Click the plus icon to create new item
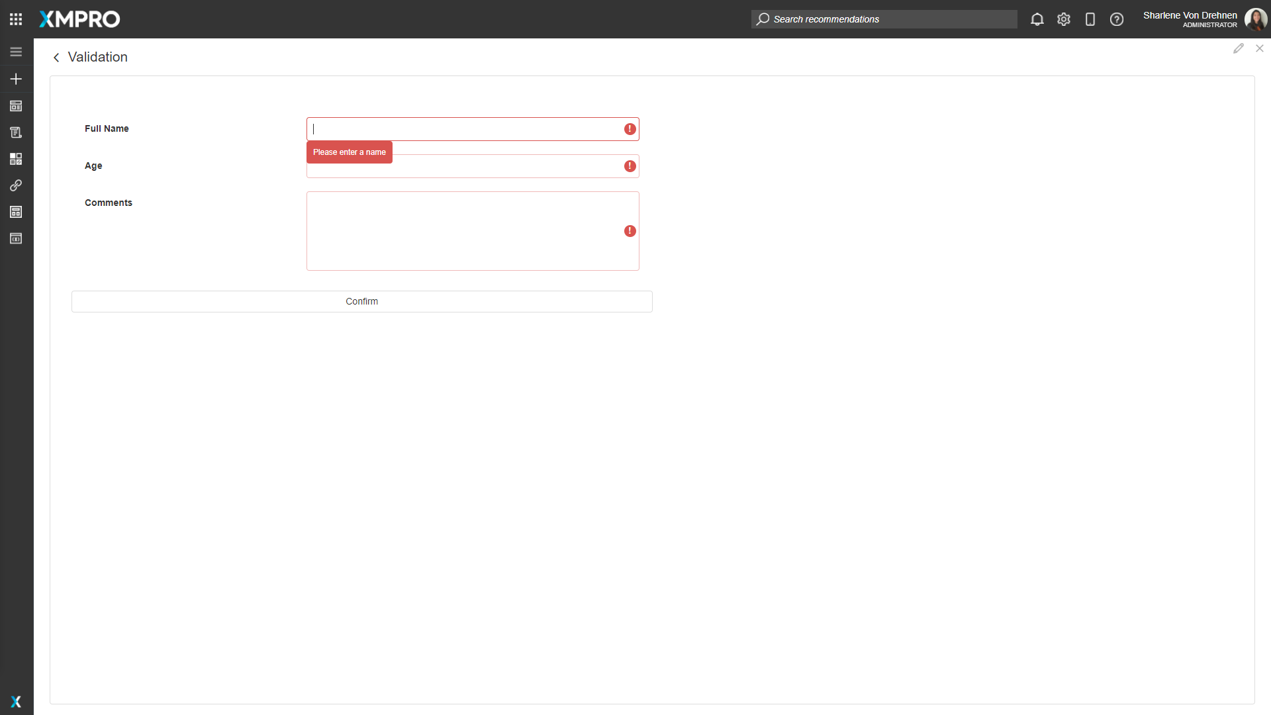The width and height of the screenshot is (1271, 715). pos(16,79)
